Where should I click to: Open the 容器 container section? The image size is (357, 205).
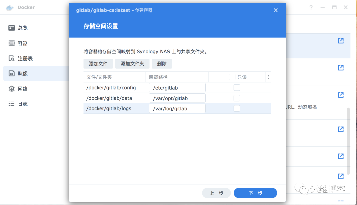tap(22, 43)
